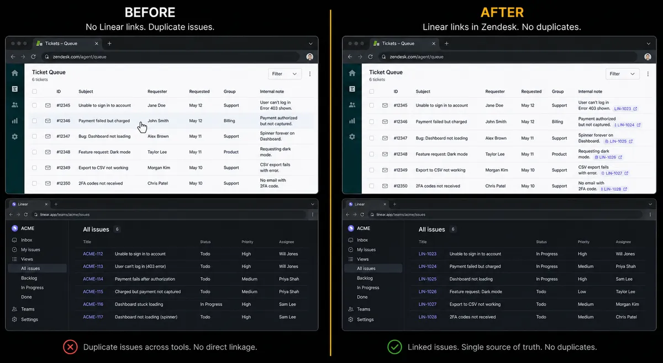
Task: Click 'Payment failed but charged' in Before Zendesk
Action: (x=104, y=121)
